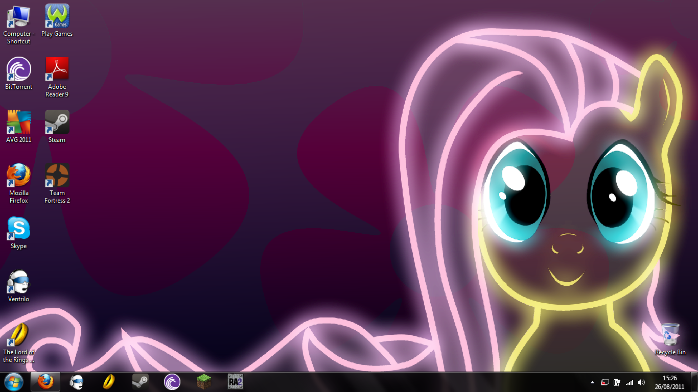Screen dimensions: 698x392
Task: Click the AVG 2011 desktop icon
Action: click(19, 127)
